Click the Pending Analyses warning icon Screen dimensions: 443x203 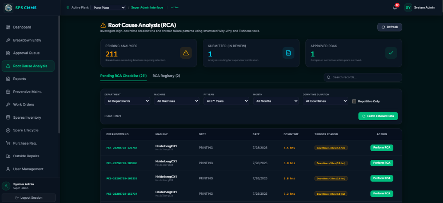point(186,53)
